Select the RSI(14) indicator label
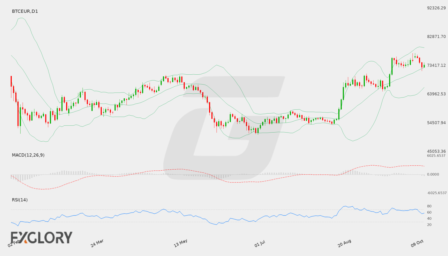448x256 pixels. tap(20, 200)
